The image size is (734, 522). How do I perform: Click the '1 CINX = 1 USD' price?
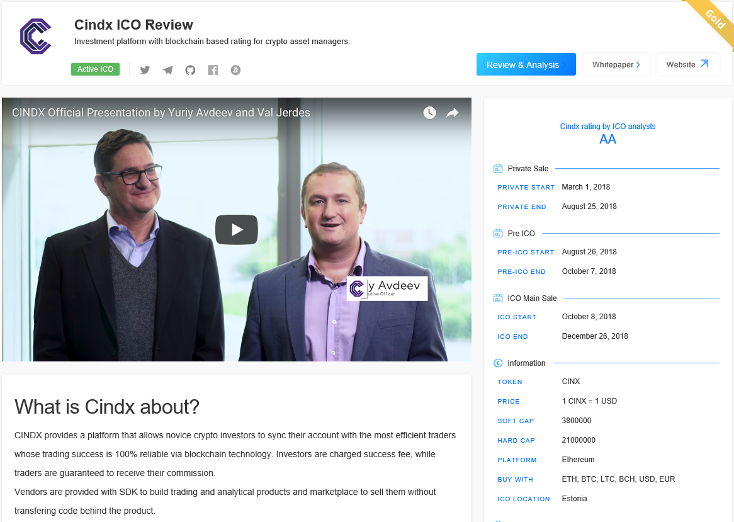[589, 401]
